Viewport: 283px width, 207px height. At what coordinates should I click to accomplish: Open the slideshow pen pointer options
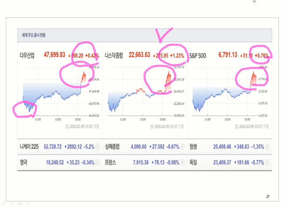point(12,203)
